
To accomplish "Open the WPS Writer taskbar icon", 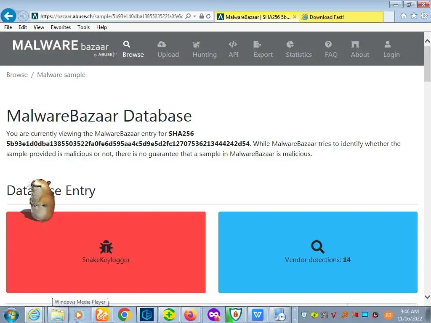I will [258, 315].
